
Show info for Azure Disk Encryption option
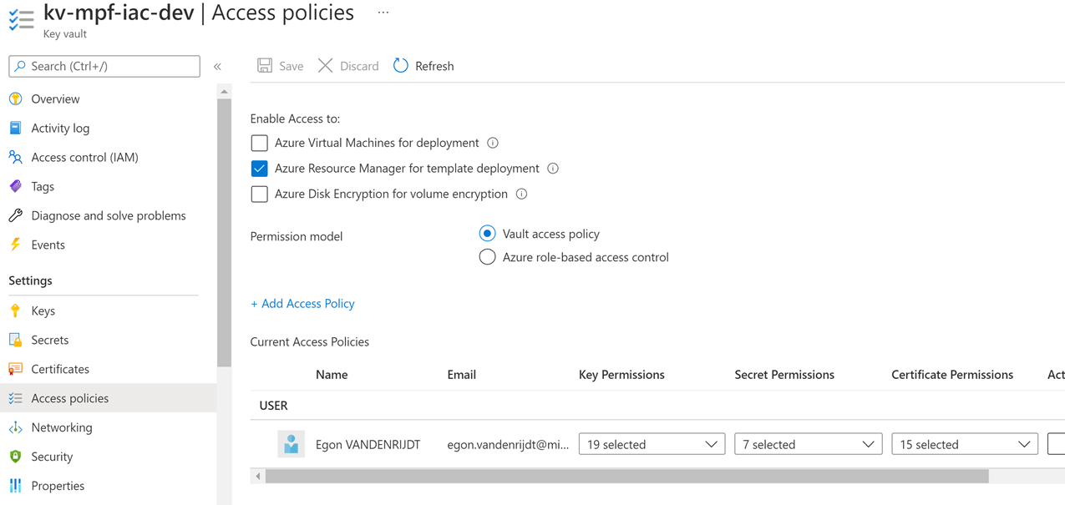point(521,194)
